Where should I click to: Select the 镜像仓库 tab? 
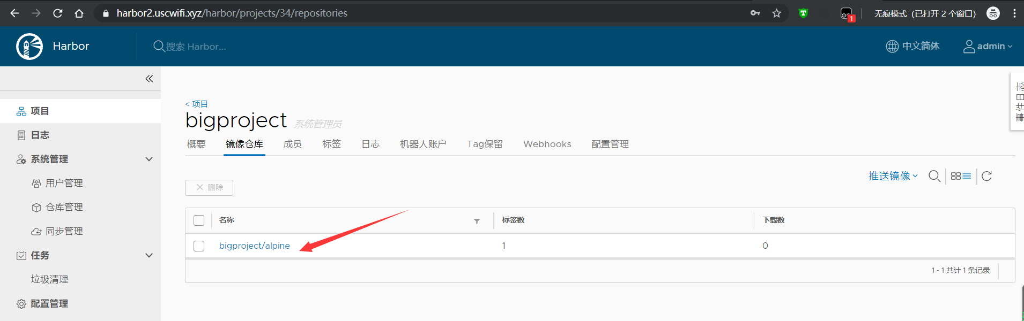click(x=244, y=144)
